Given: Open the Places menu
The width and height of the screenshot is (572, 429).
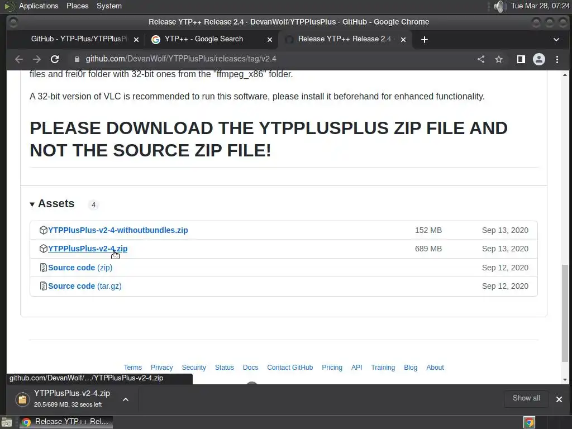Looking at the screenshot, I should 77,6.
